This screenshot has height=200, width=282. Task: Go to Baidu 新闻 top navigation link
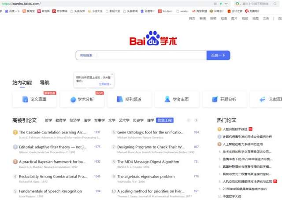click(x=203, y=19)
